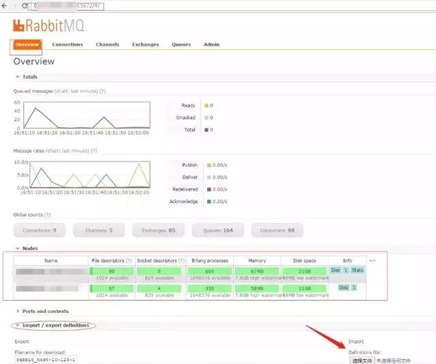
Task: Expand Ports and contexts section
Action: click(42, 311)
